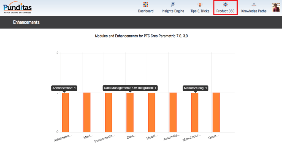The width and height of the screenshot is (282, 156).
Task: Select the Data Management bar
Action: click(130, 112)
